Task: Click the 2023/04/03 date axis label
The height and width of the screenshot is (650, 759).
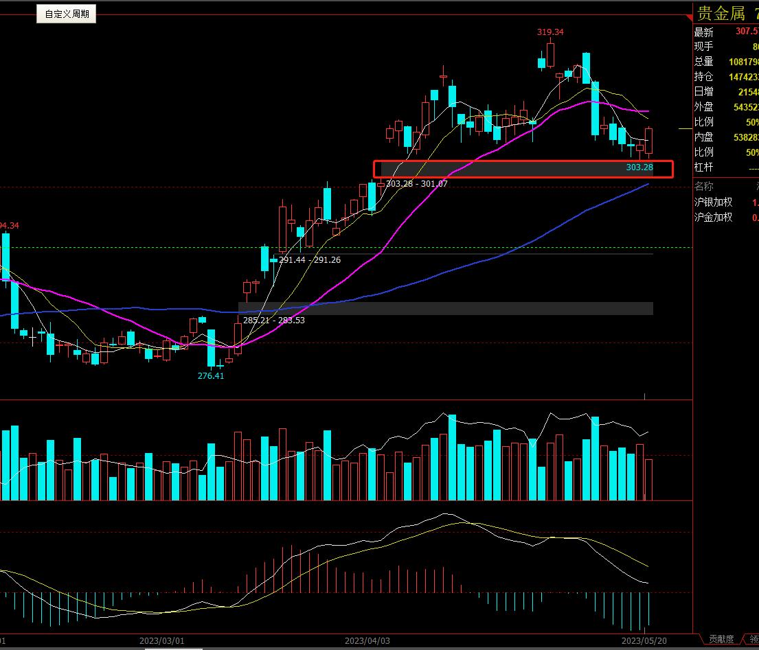Action: pyautogui.click(x=367, y=641)
